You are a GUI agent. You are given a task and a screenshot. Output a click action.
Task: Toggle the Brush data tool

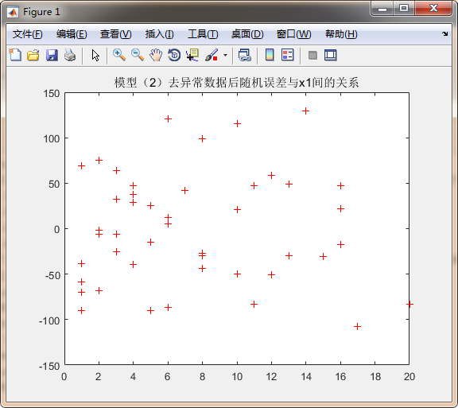[x=212, y=55]
